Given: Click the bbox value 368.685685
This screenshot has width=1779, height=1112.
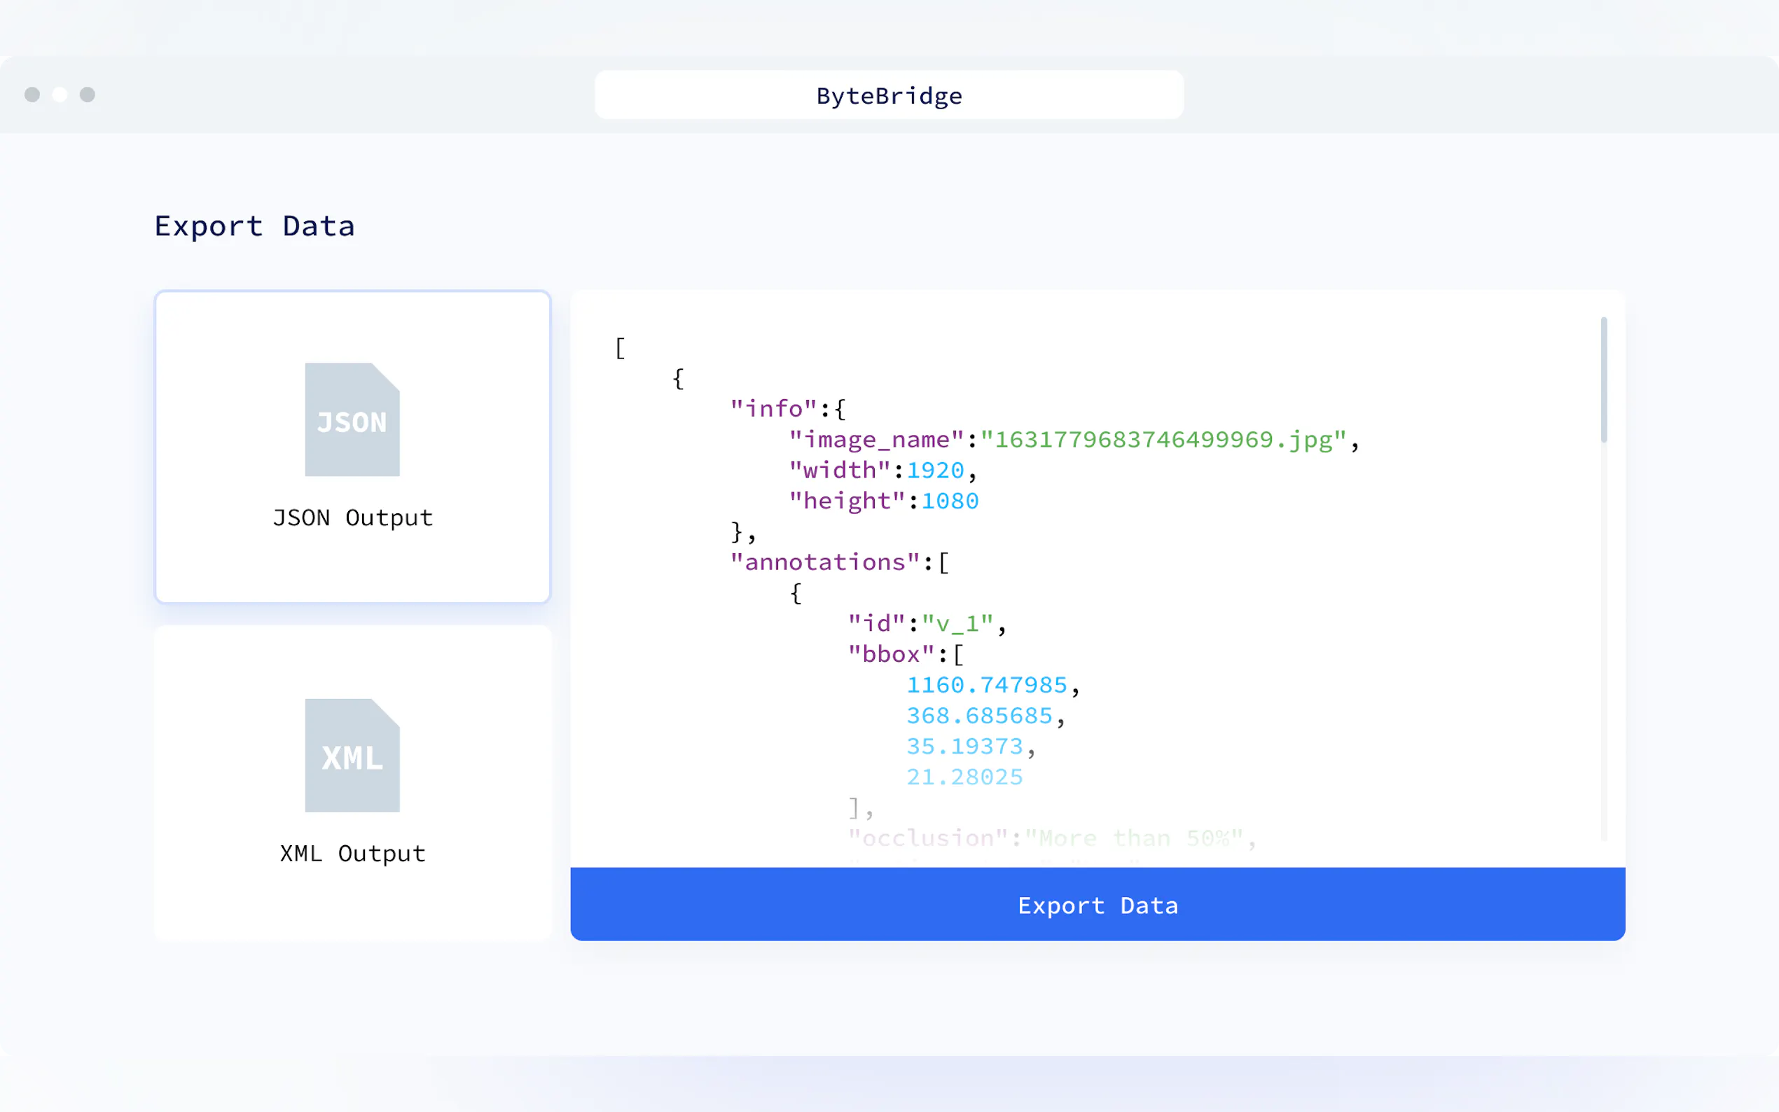Looking at the screenshot, I should click(x=979, y=716).
